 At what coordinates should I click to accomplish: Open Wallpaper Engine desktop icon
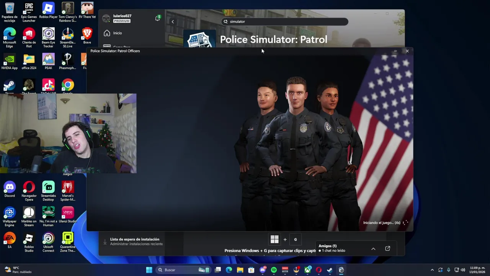tap(10, 217)
